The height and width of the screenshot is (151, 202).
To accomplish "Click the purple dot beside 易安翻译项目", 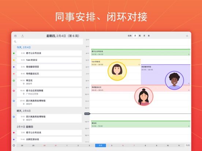I will click(x=14, y=67).
